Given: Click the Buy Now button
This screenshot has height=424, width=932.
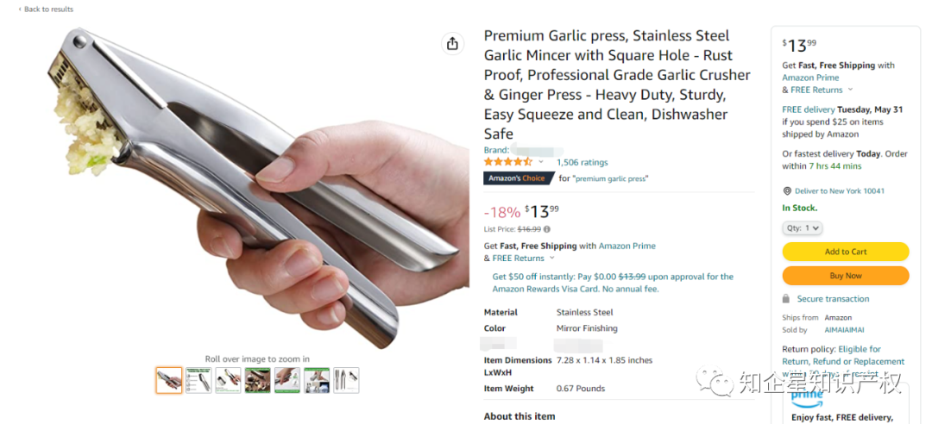Looking at the screenshot, I should click(x=845, y=276).
